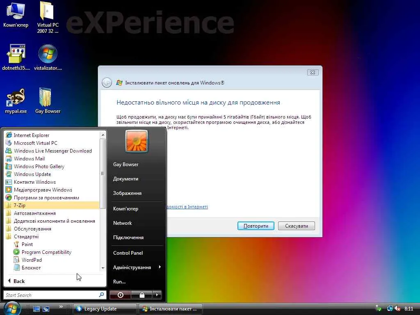This screenshot has width=420, height=315.
Task: Launch Internet Explorer from the programs list
Action: (52, 135)
